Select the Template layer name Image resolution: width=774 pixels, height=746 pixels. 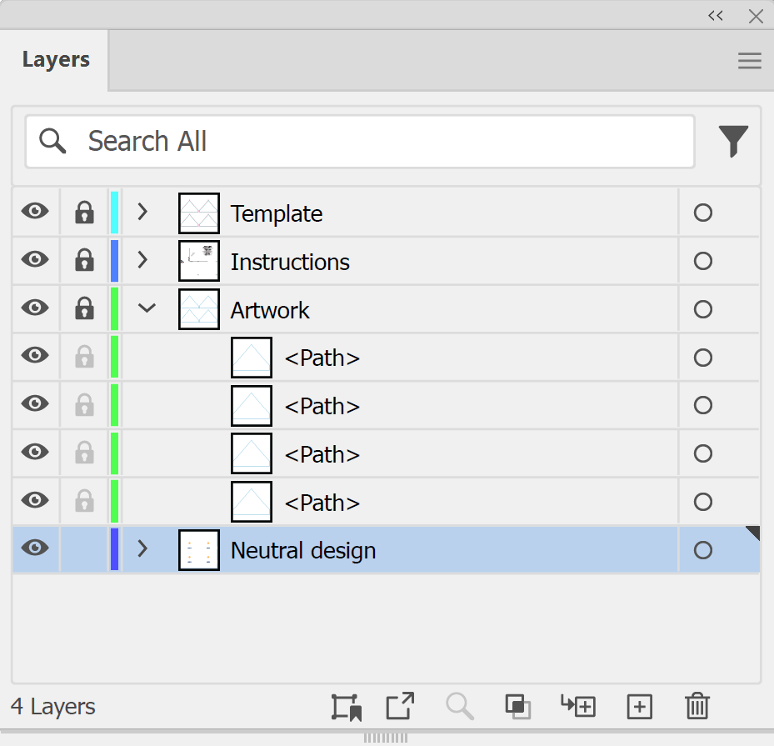[x=277, y=214]
